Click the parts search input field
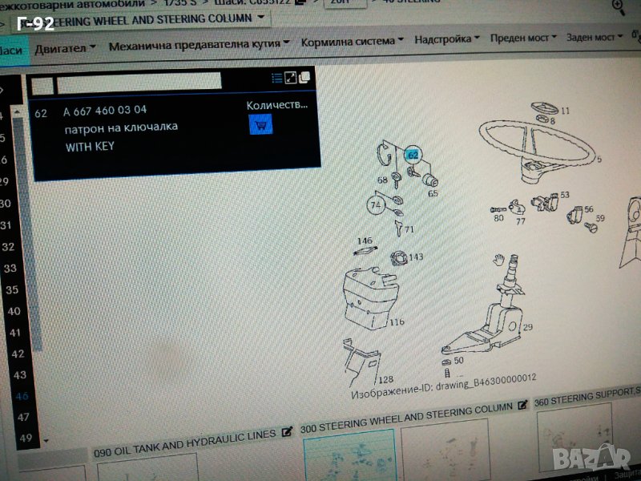The width and height of the screenshot is (641, 481). [138, 81]
